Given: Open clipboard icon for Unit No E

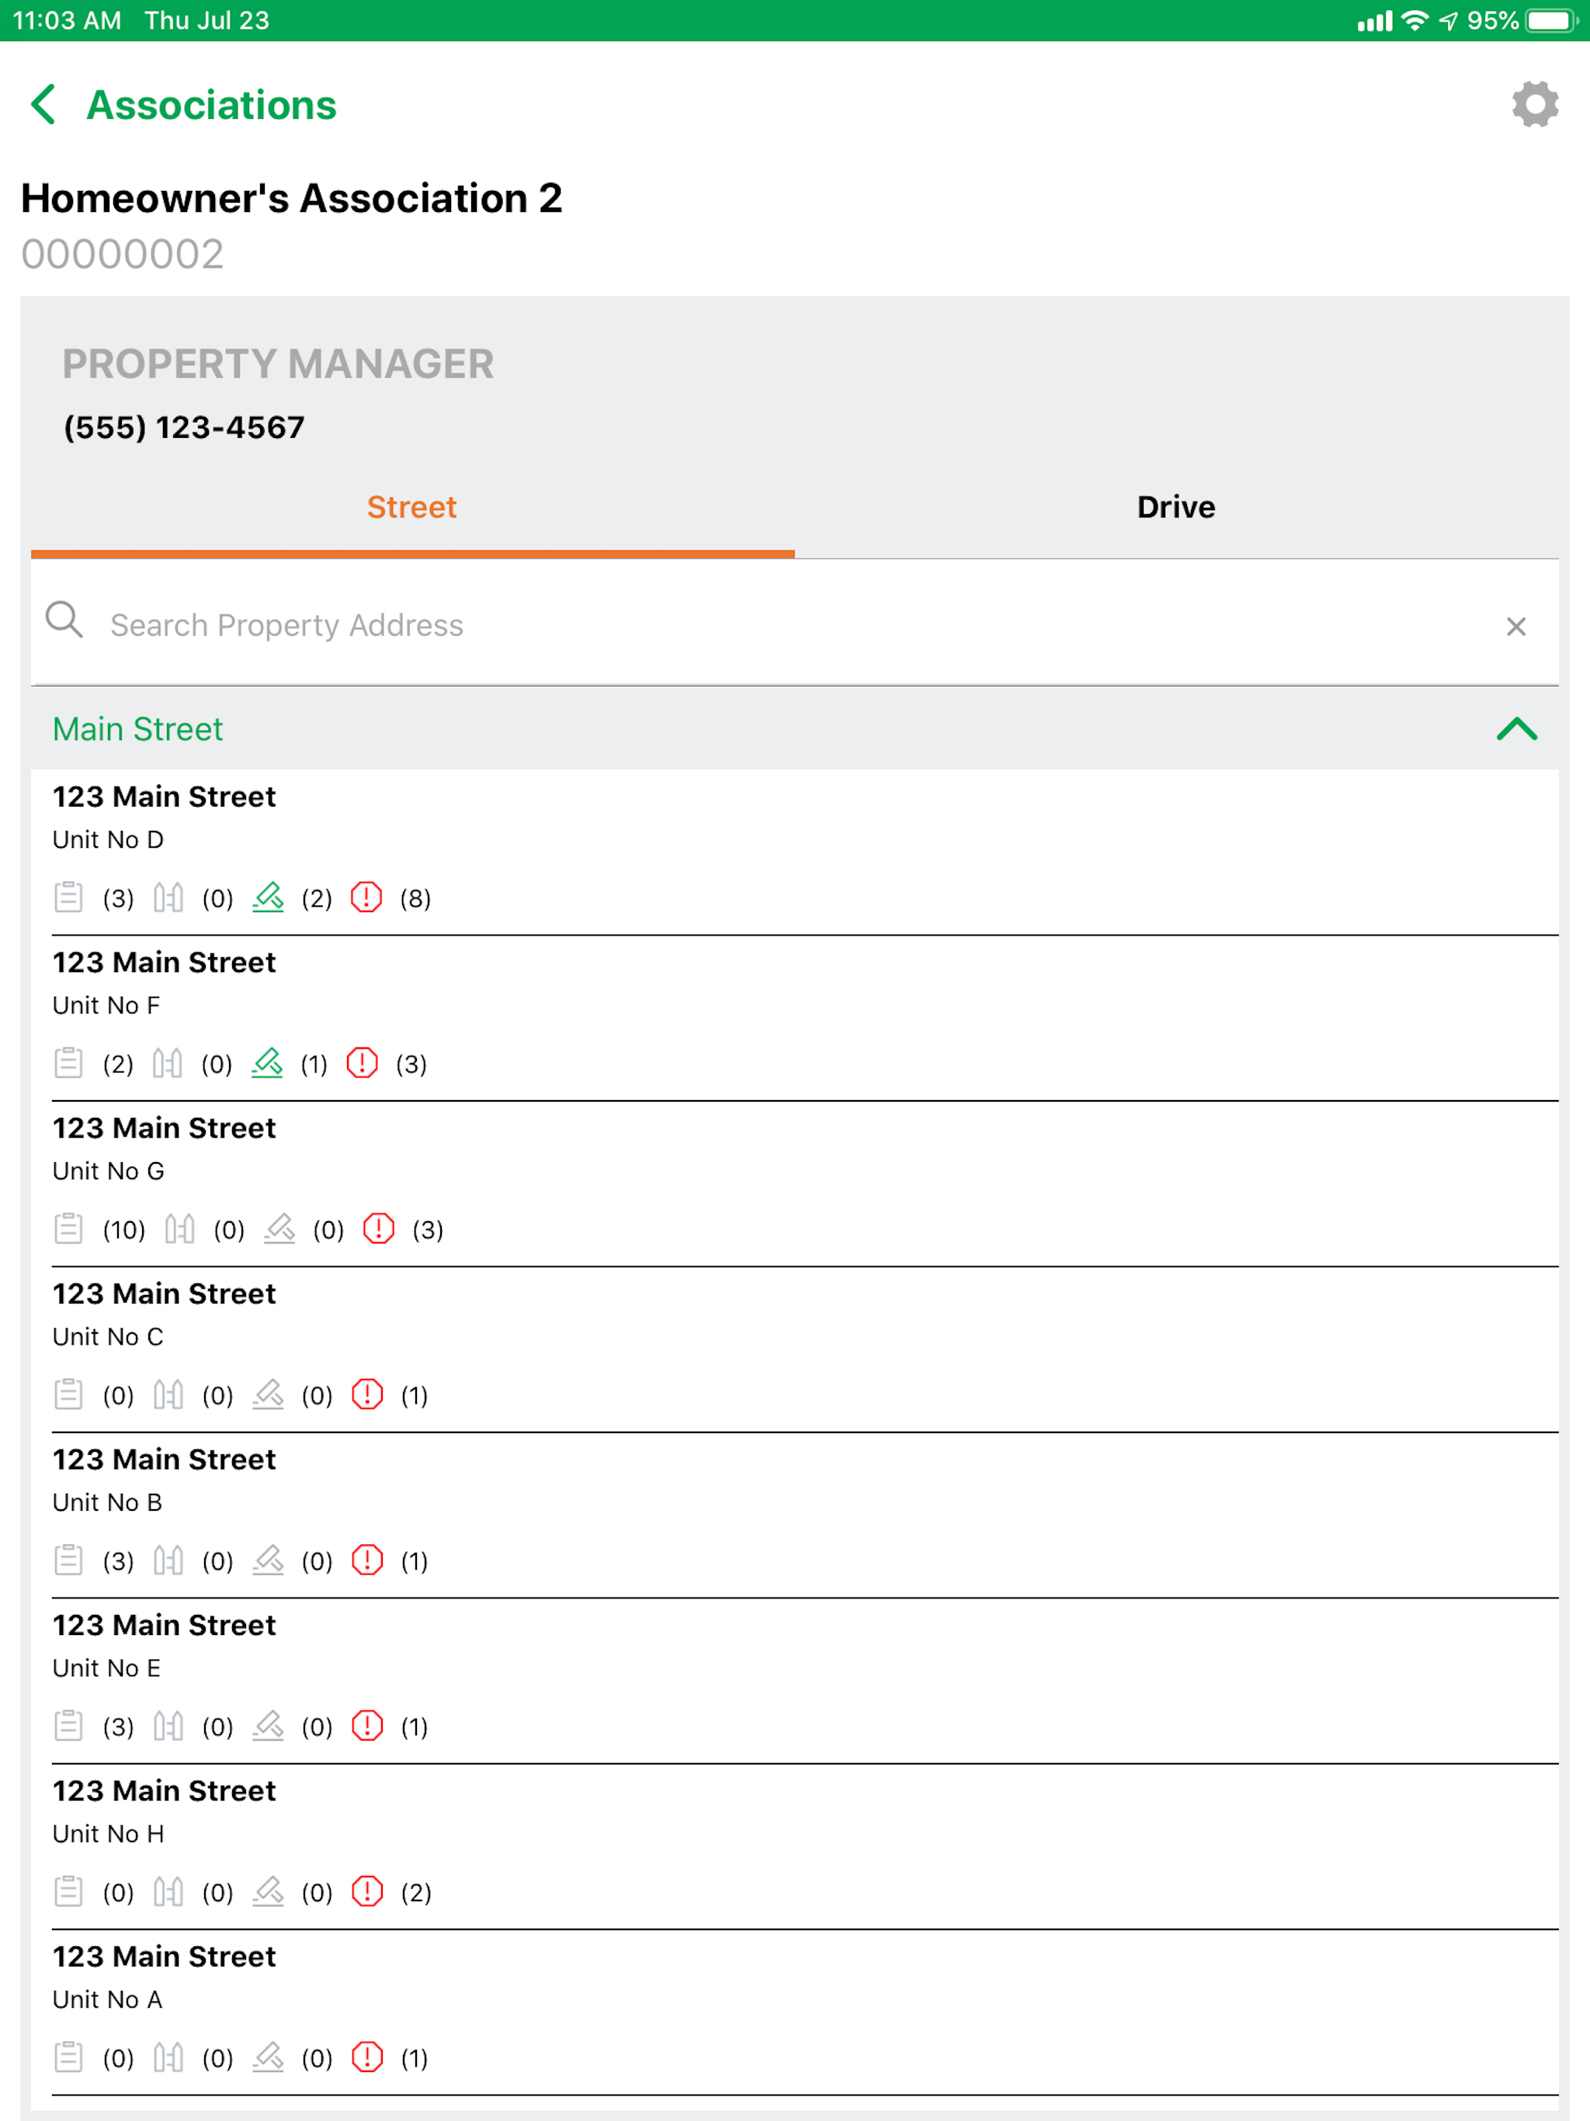Looking at the screenshot, I should coord(68,1726).
